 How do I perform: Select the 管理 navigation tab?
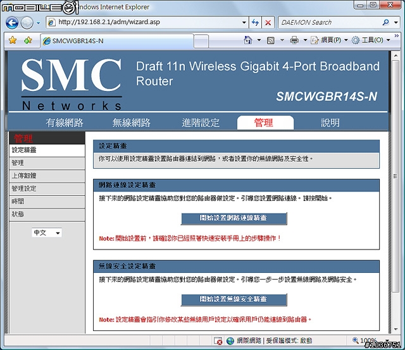click(265, 123)
